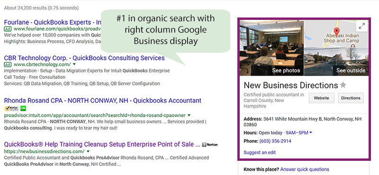
Task: Open the See outside street view thumbnail
Action: [336, 62]
